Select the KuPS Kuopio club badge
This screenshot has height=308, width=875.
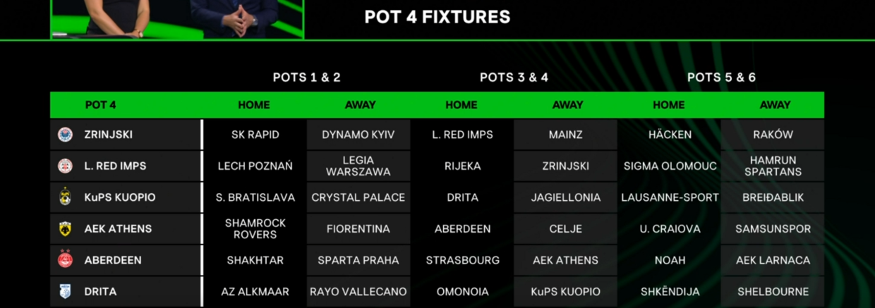(x=65, y=197)
